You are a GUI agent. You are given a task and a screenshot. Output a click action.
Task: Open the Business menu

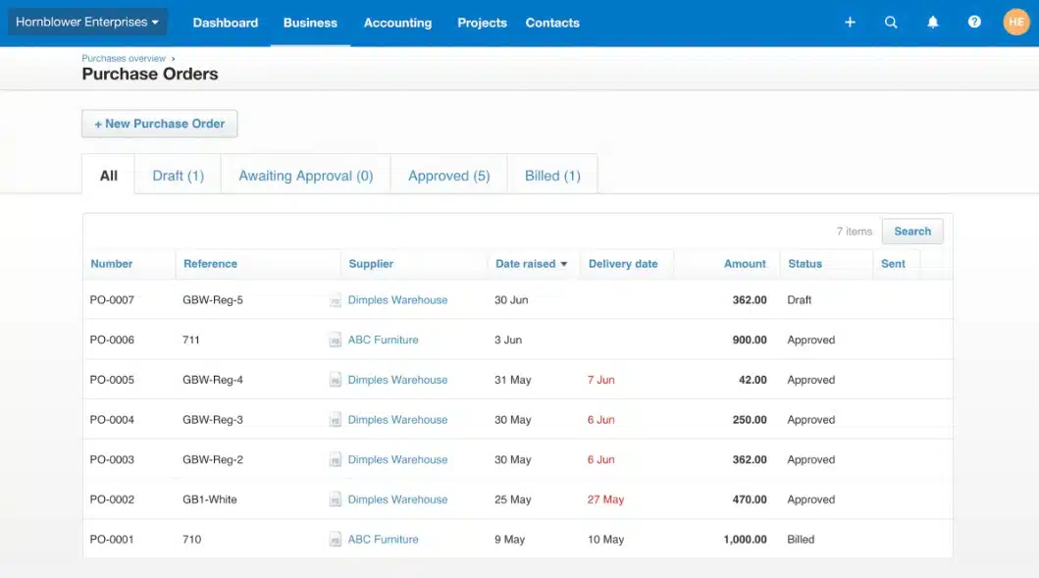pyautogui.click(x=310, y=23)
